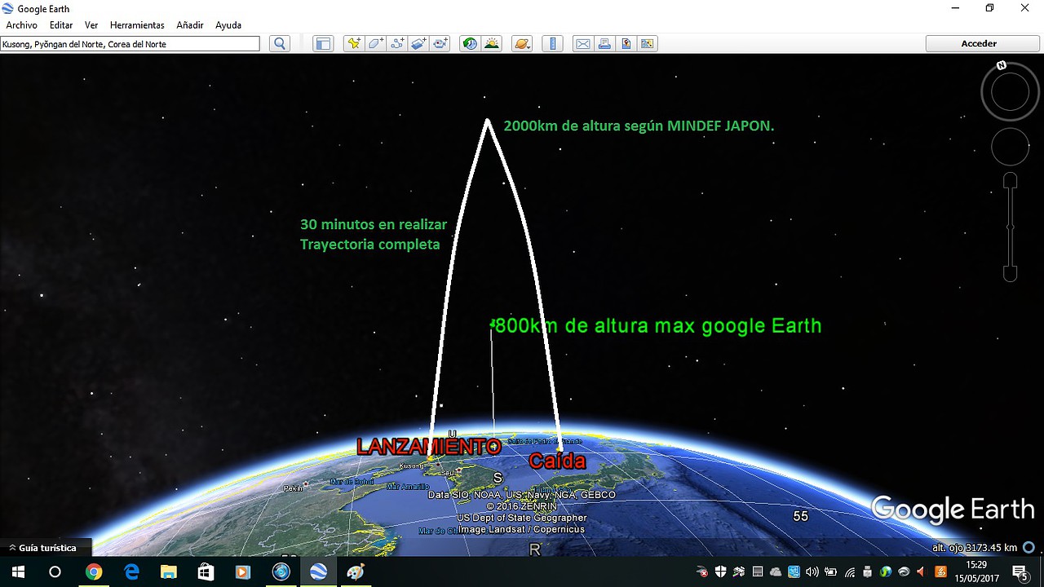Open the Windows Start menu

click(x=17, y=572)
